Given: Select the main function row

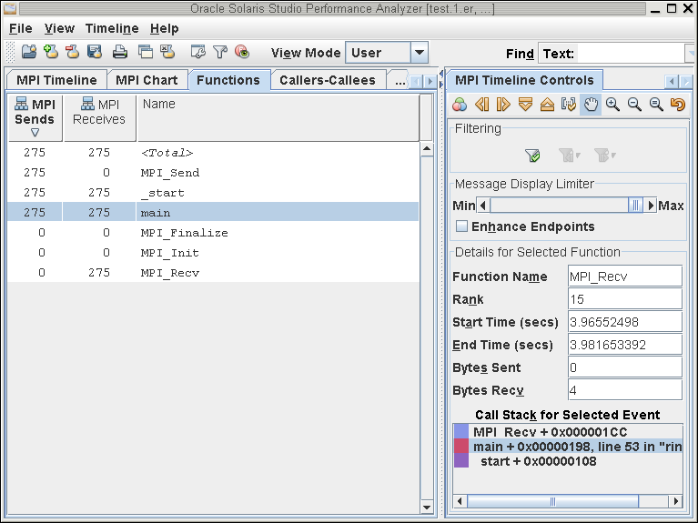Looking at the screenshot, I should [213, 213].
